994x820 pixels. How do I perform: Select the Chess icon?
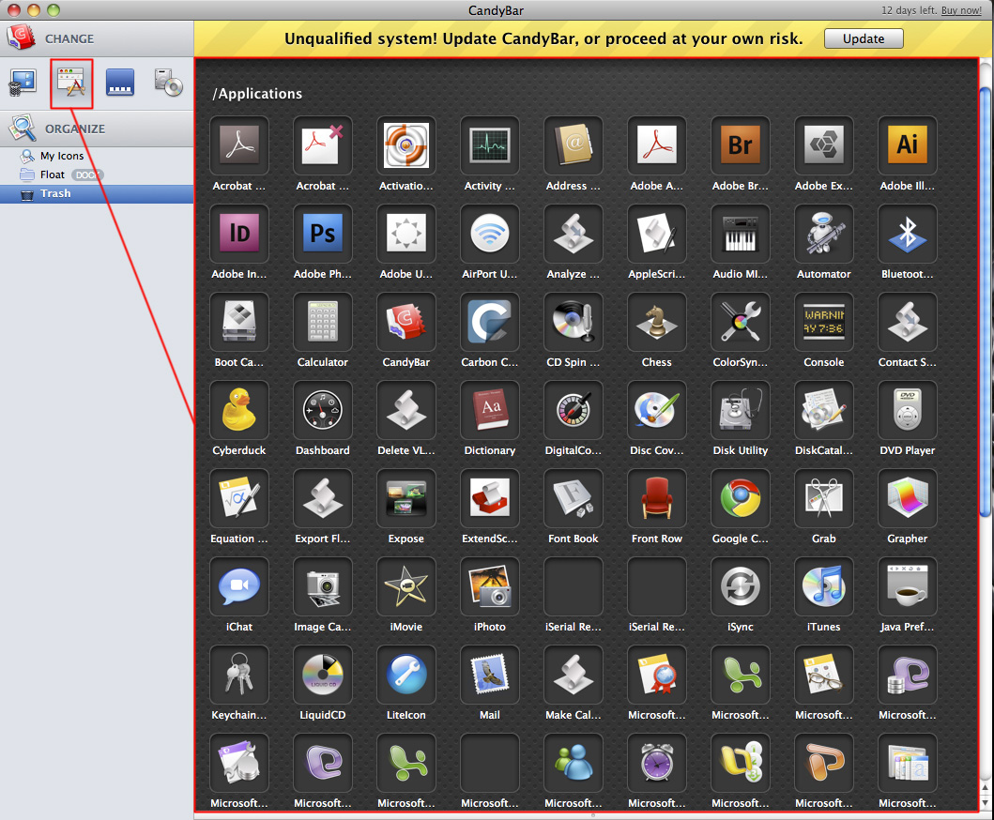(x=657, y=321)
